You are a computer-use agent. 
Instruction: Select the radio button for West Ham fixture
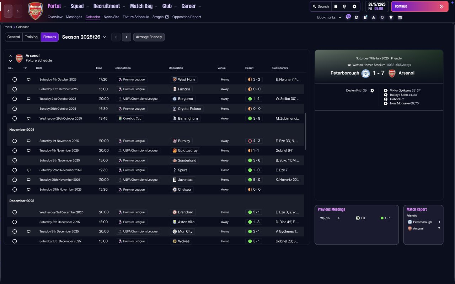coord(15,80)
